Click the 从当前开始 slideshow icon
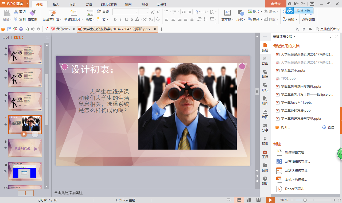Image resolution: width=342 pixels, height=203 pixels. pos(52,12)
